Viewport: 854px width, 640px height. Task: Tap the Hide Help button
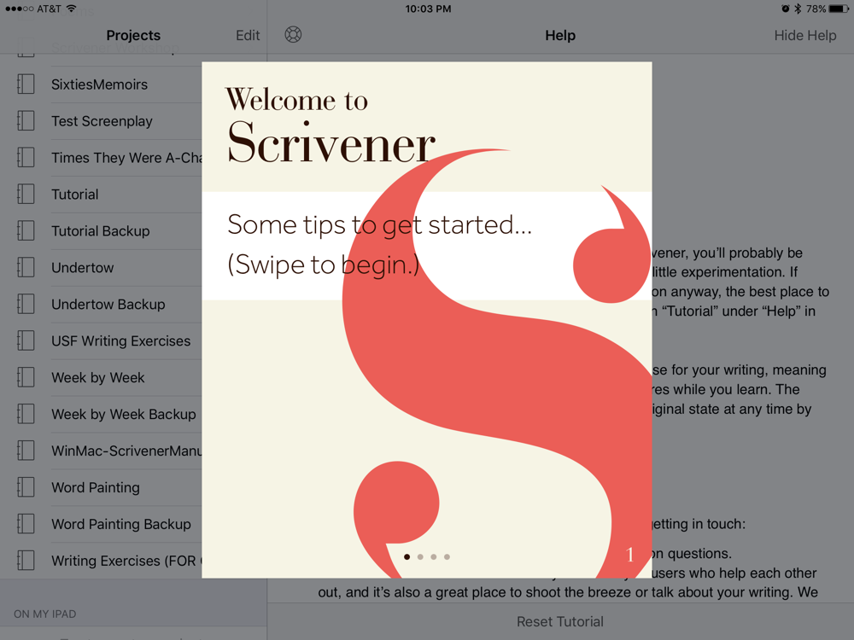pos(805,35)
